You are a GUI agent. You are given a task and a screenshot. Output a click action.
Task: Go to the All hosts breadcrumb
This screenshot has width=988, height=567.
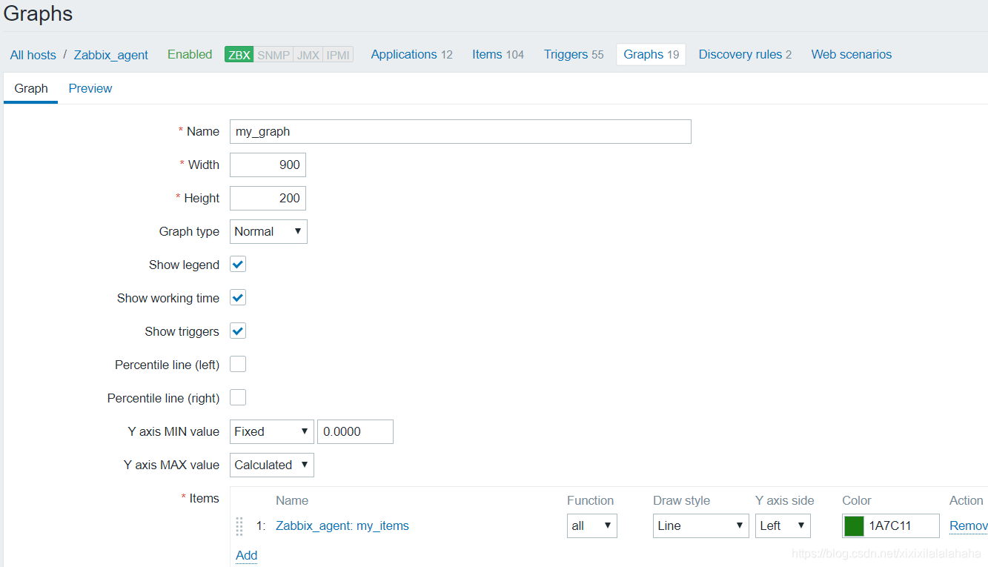coord(33,55)
